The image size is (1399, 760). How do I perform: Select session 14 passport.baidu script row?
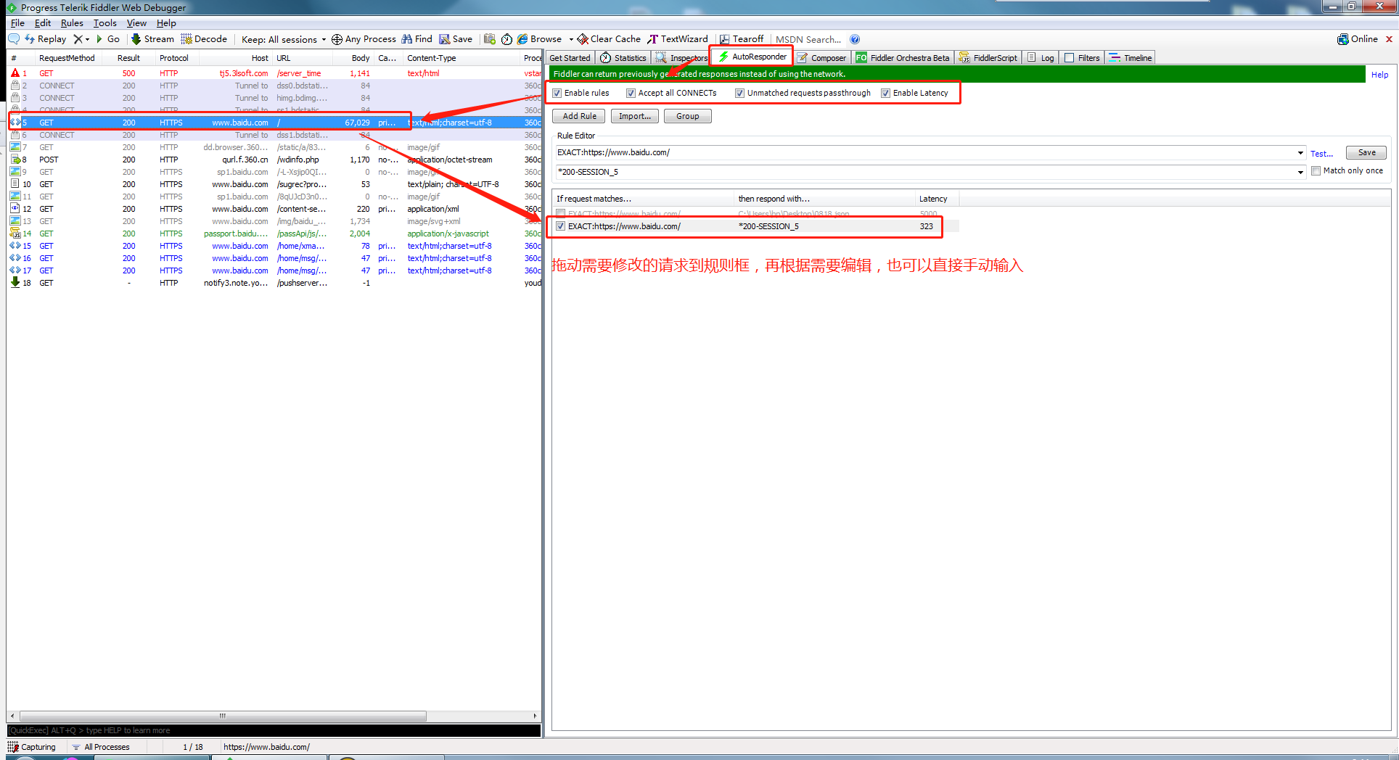[x=274, y=234]
